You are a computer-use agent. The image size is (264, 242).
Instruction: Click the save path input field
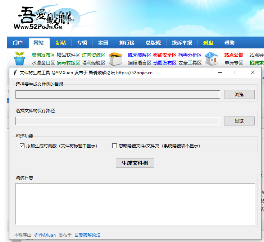[x=118, y=121]
